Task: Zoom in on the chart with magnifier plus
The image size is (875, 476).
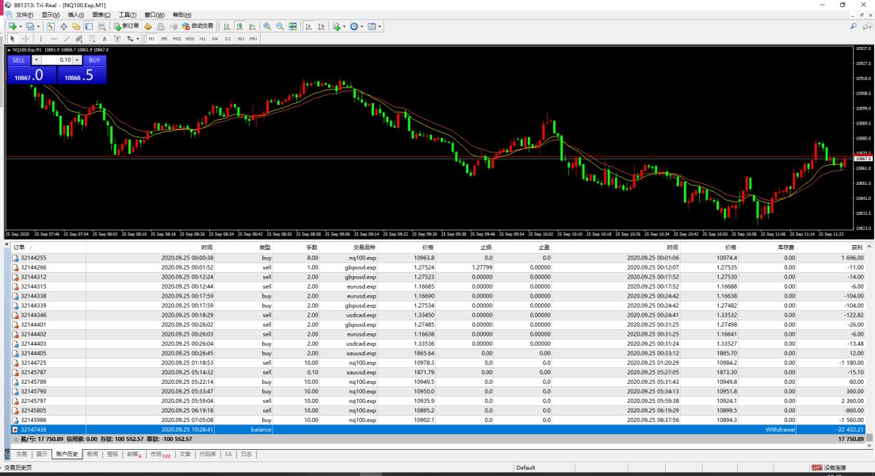Action: (267, 26)
